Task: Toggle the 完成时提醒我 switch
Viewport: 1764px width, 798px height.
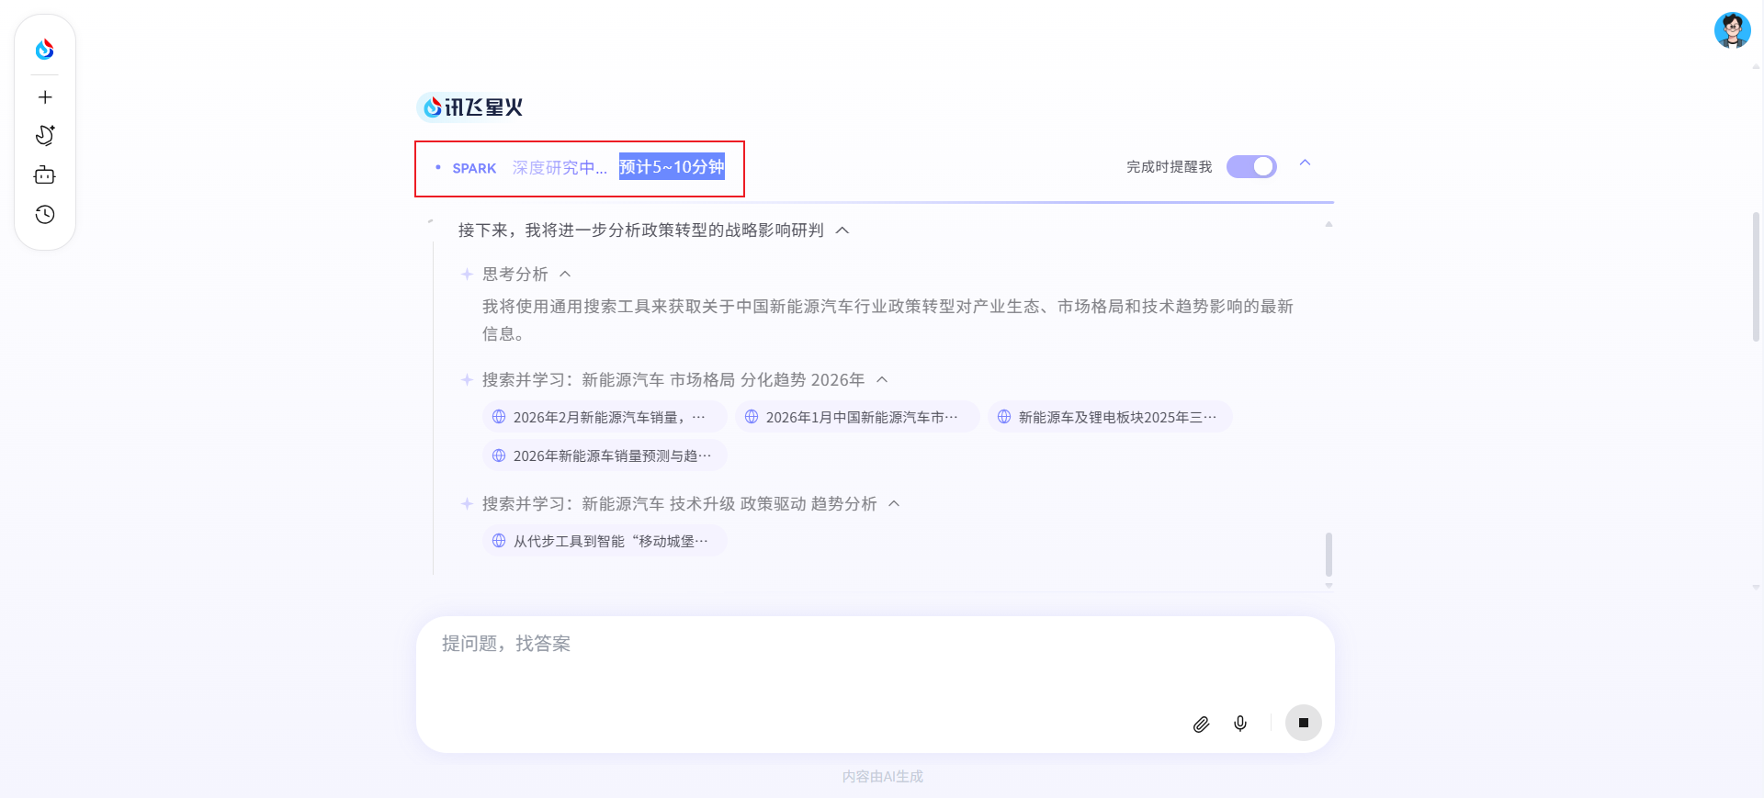Action: 1251,166
